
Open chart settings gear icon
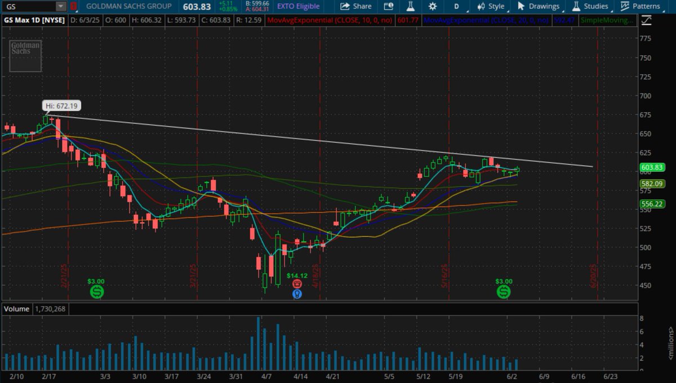click(433, 6)
